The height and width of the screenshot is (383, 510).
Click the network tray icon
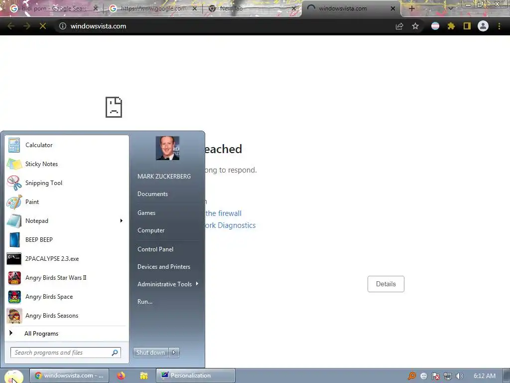[x=448, y=376]
